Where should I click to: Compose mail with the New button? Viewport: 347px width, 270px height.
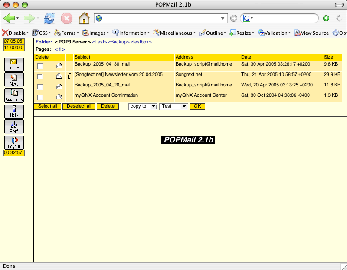[x=14, y=80]
